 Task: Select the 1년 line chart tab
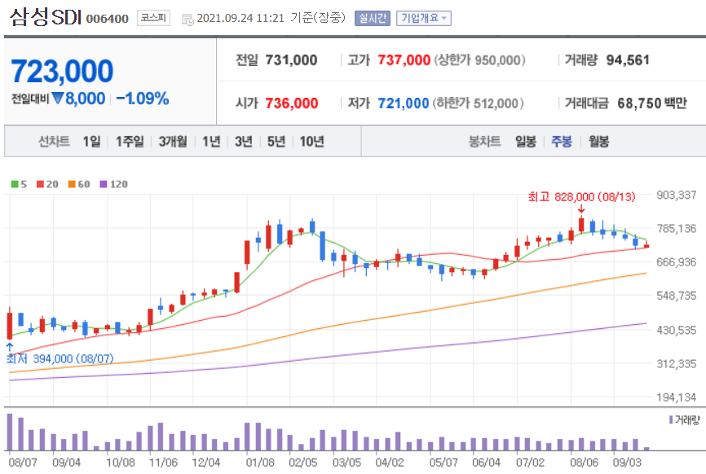pos(210,142)
